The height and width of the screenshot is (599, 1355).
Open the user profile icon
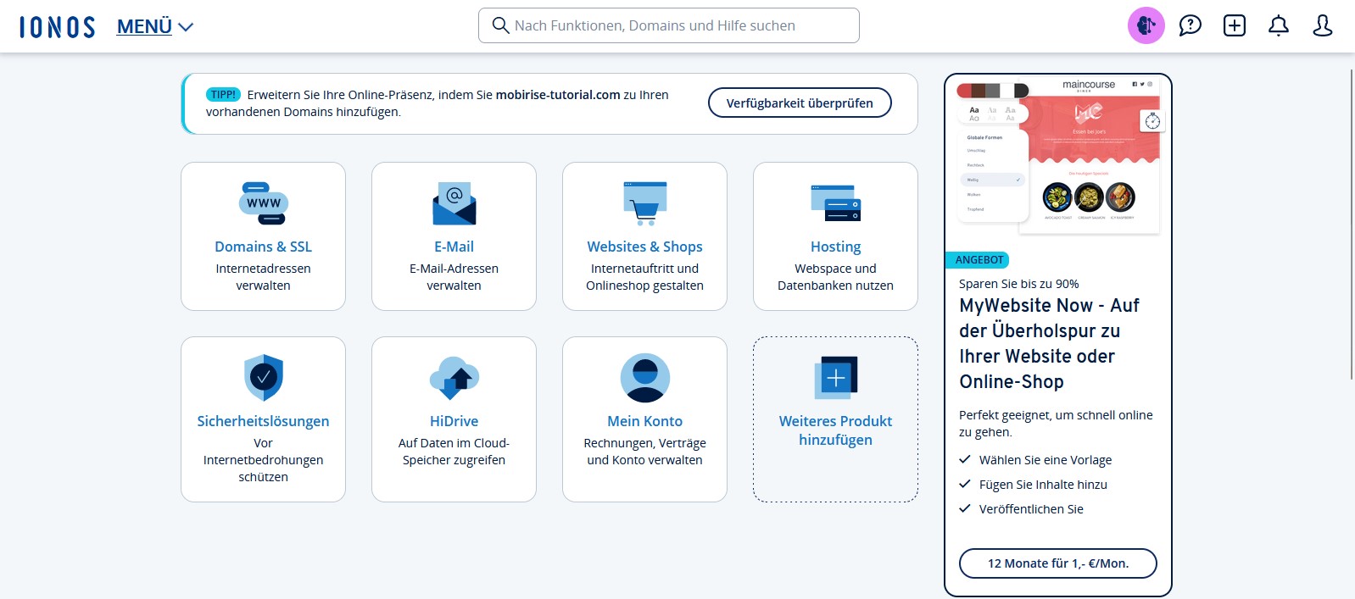click(1322, 26)
